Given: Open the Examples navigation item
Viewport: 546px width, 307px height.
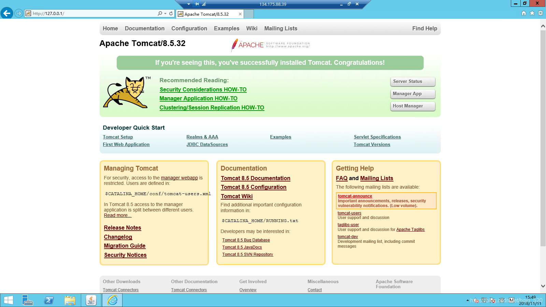Looking at the screenshot, I should click(227, 29).
